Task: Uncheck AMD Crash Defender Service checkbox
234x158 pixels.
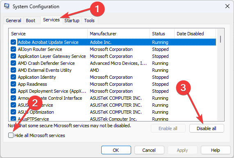Action: coord(13,63)
